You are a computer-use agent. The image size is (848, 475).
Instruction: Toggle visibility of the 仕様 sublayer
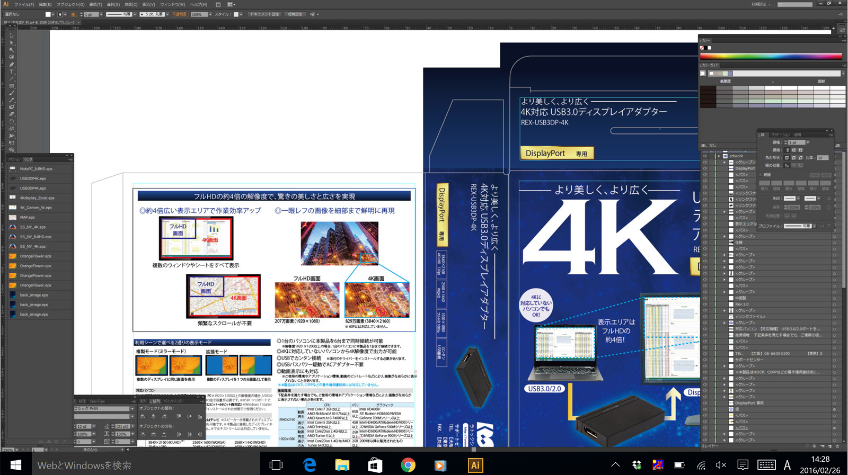tap(705, 242)
